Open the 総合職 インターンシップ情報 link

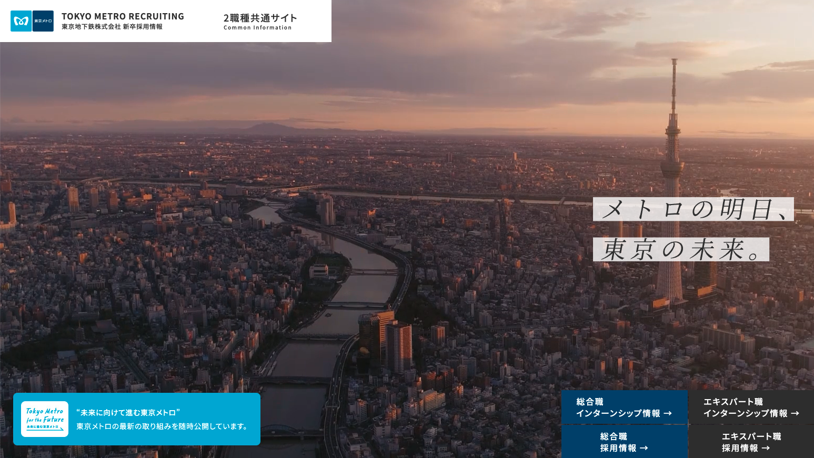click(x=618, y=408)
